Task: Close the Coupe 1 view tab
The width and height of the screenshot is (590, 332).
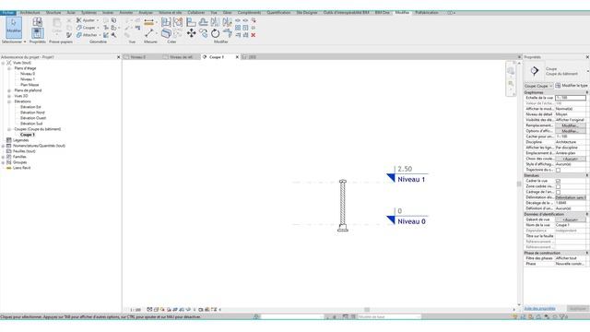Action: [x=237, y=57]
